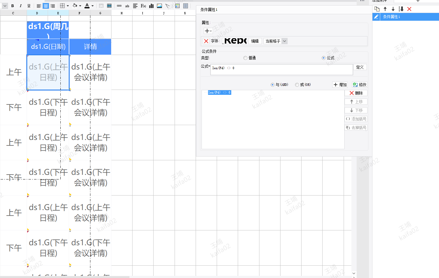Move condition attribute up with arrow
The height and width of the screenshot is (278, 439).
[x=385, y=9]
